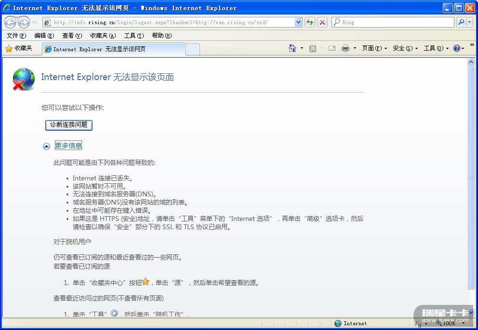Viewport: 478px width, 330px height.
Task: Click the IE page icon in address bar
Action: point(47,22)
